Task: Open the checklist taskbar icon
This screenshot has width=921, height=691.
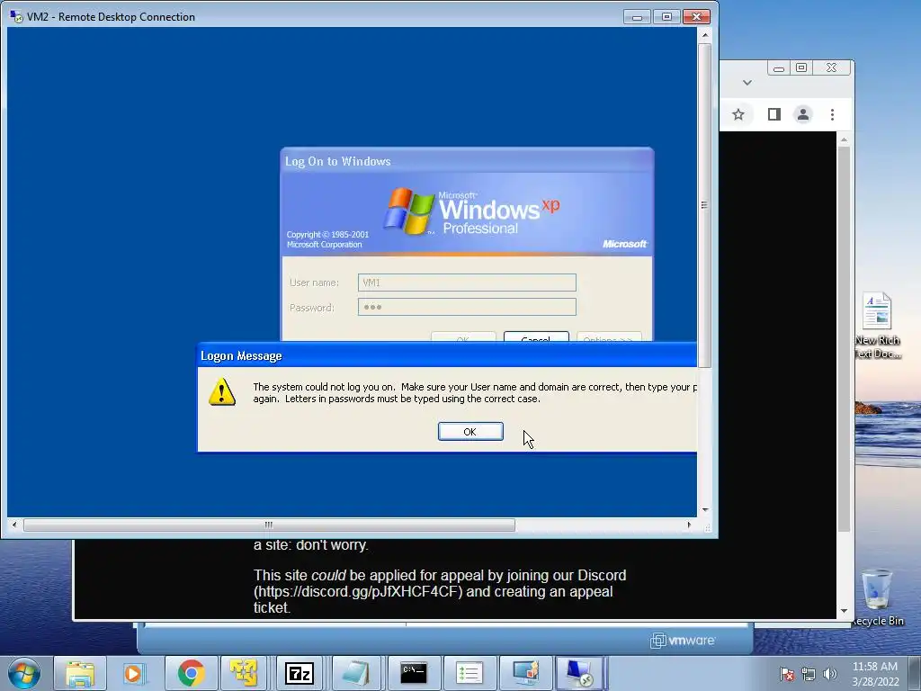Action: (x=469, y=673)
